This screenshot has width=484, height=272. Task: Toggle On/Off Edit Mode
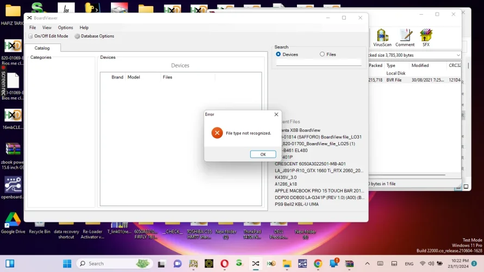[x=48, y=36]
